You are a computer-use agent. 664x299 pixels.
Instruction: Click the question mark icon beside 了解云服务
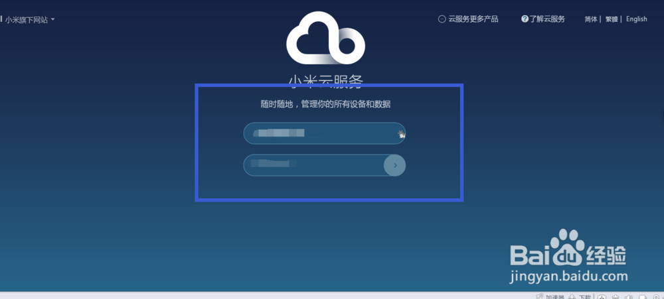[x=525, y=19]
